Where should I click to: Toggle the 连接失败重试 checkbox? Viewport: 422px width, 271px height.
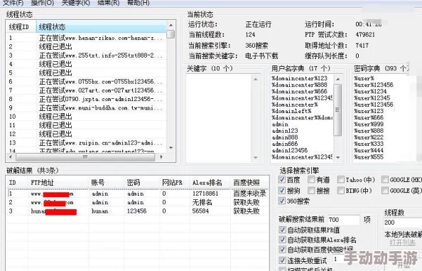pyautogui.click(x=282, y=260)
